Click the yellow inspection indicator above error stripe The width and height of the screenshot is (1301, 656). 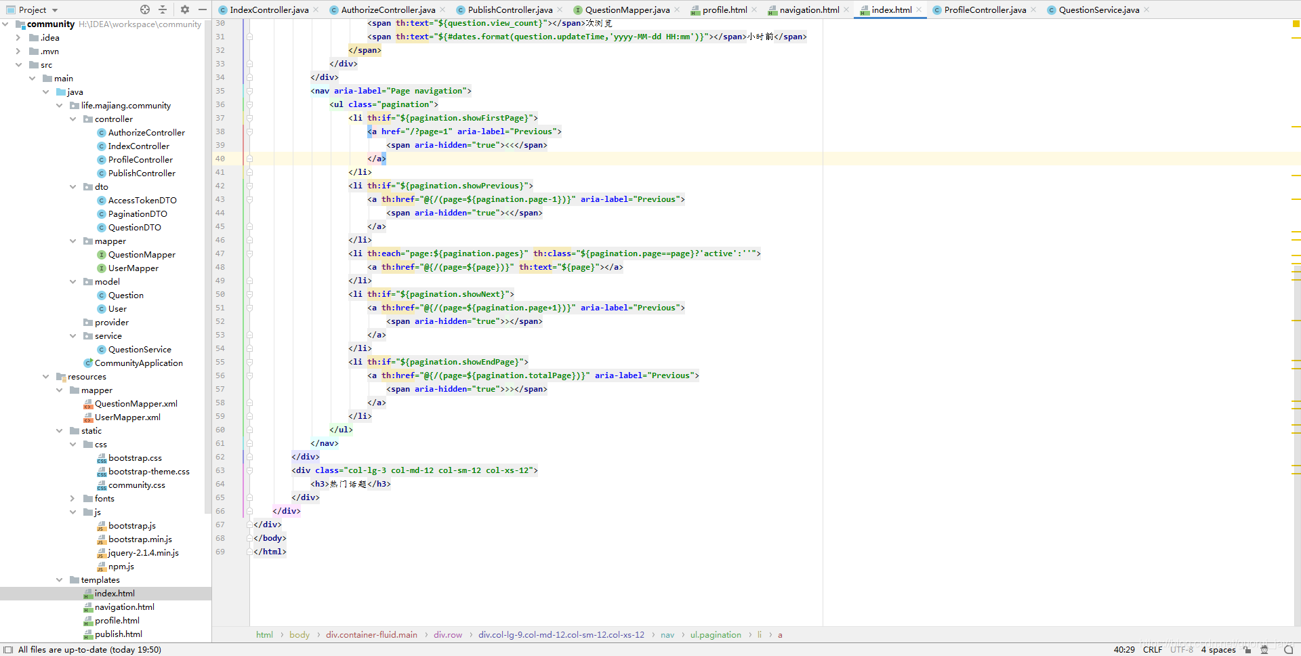point(1296,24)
